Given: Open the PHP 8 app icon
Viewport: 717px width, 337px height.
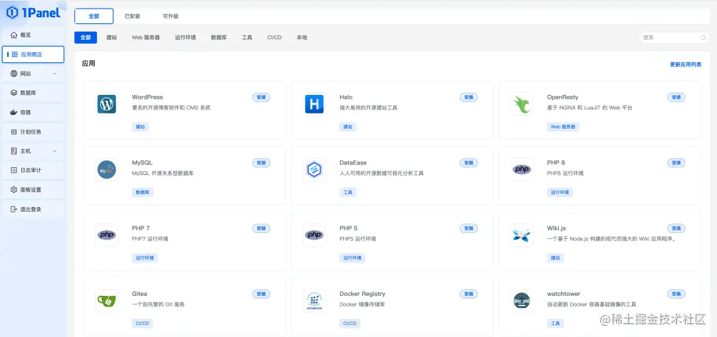Looking at the screenshot, I should coord(522,169).
